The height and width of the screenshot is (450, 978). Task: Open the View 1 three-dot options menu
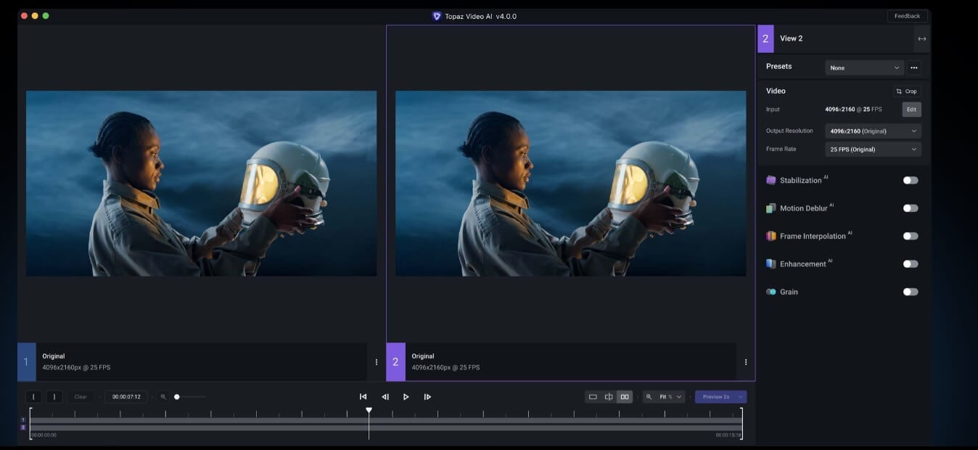[x=376, y=361]
